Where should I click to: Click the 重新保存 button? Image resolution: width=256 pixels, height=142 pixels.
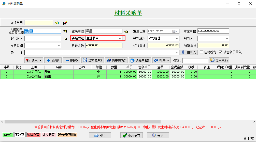pos(131,135)
